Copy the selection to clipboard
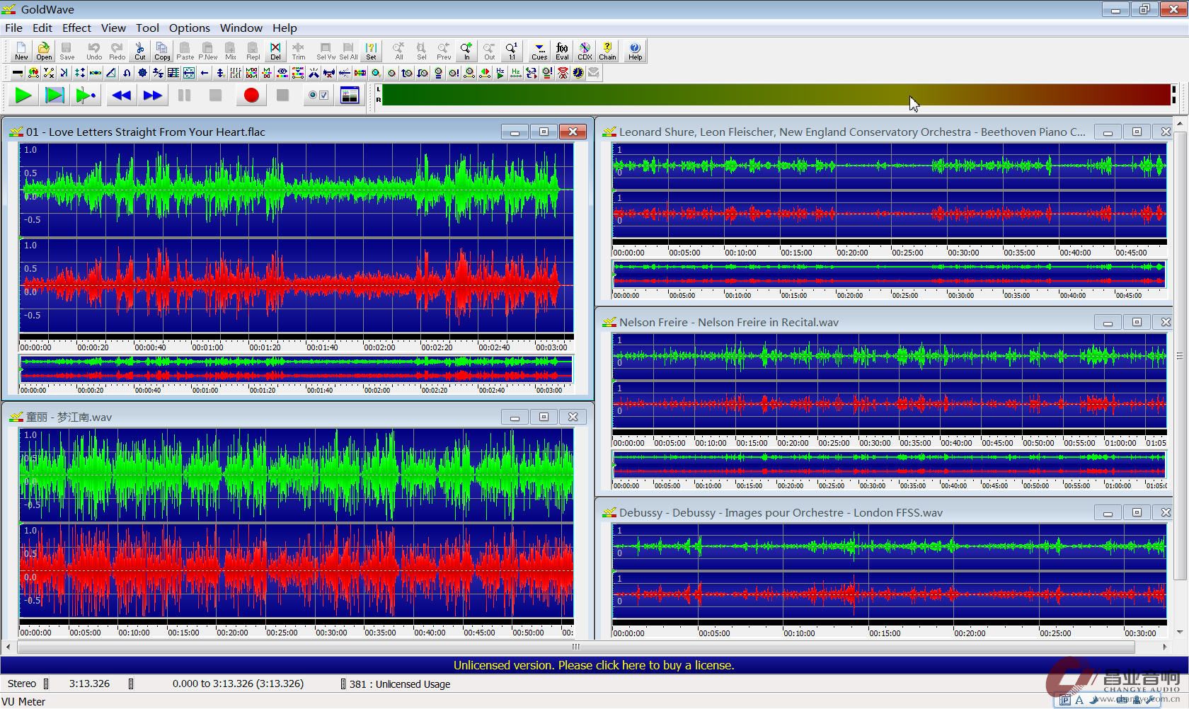 pyautogui.click(x=162, y=50)
